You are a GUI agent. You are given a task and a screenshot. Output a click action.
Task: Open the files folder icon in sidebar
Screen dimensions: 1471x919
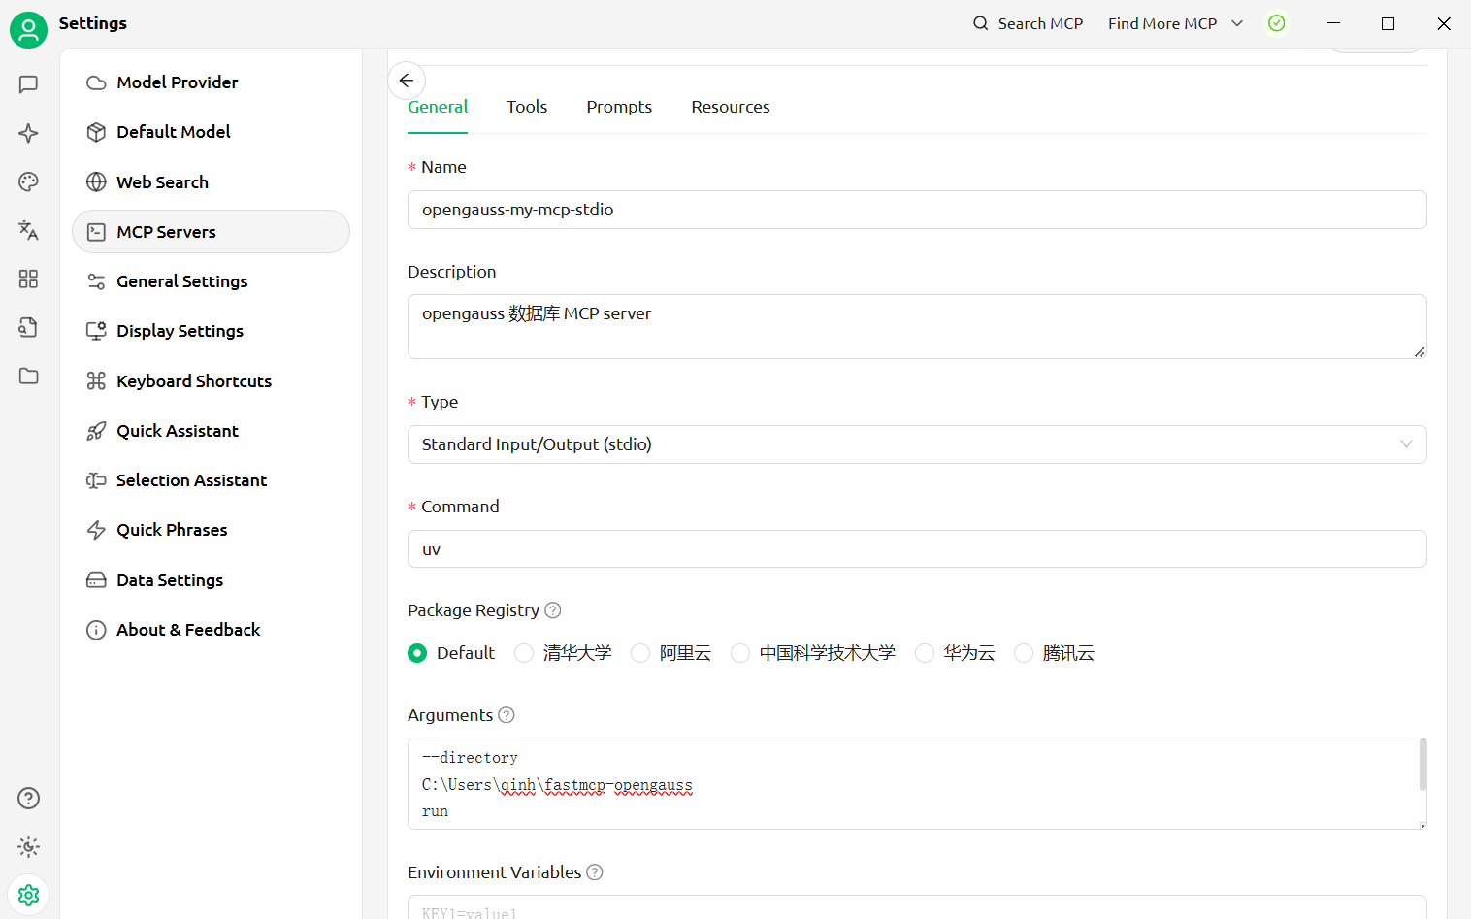coord(28,376)
